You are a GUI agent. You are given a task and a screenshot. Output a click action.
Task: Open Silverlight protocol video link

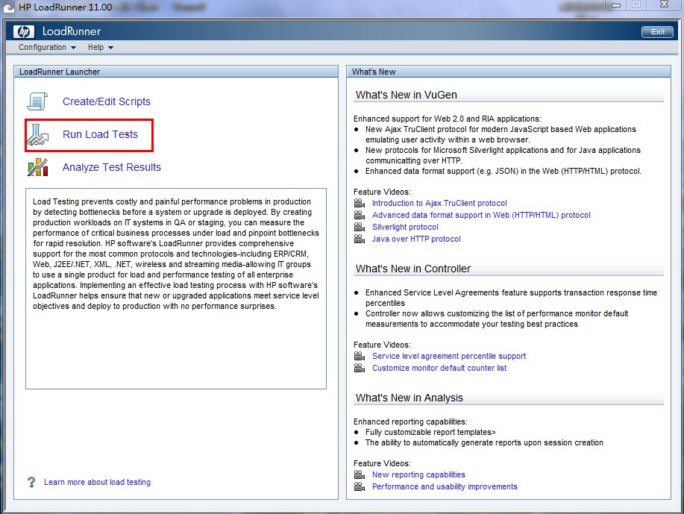[x=405, y=227]
